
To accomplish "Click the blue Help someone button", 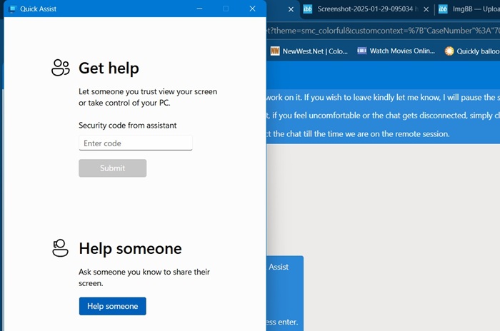I will point(113,306).
